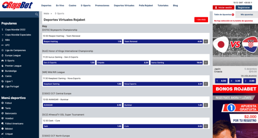Click the Premier League icon
The width and height of the screenshot is (258, 138).
coord(2,66)
